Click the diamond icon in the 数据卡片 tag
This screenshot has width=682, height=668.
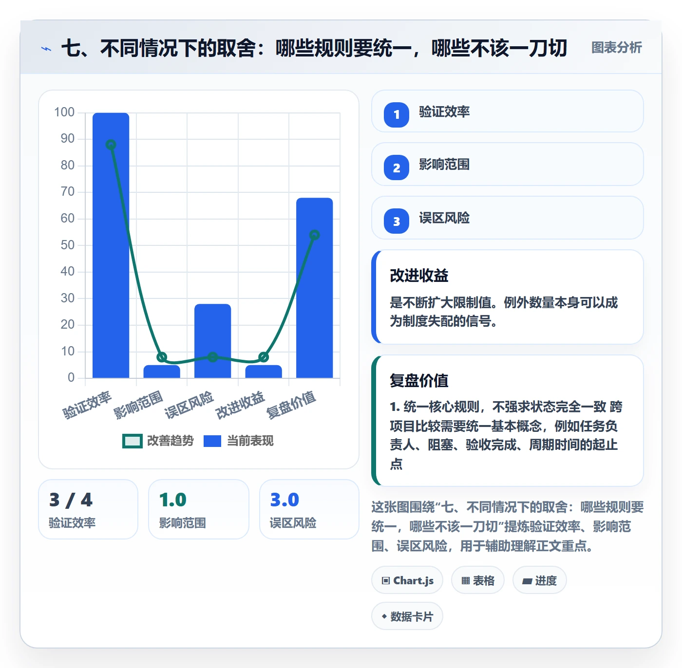384,616
